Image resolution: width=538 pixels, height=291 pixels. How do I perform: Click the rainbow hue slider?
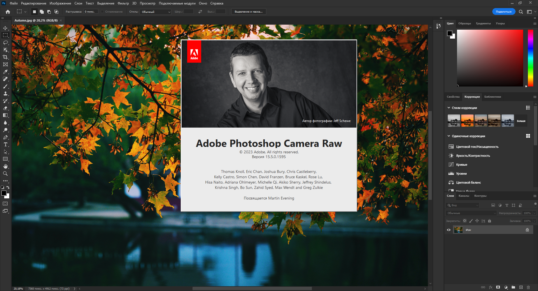(x=530, y=58)
